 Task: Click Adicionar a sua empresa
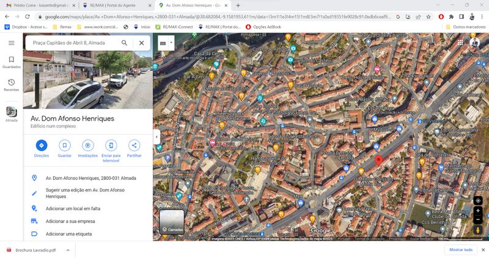coord(70,221)
